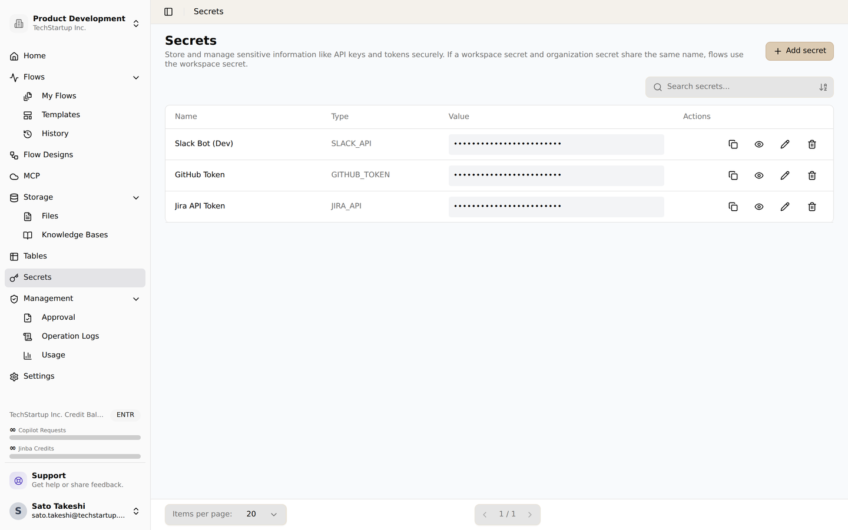Click the Sato Takeshi avatar
848x530 pixels.
pos(18,511)
